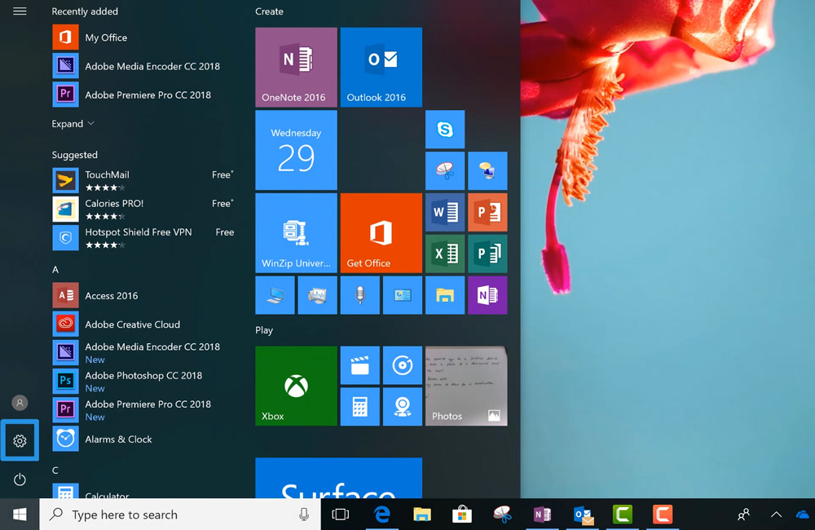Open the Skype tile
The width and height of the screenshot is (815, 530).
(x=445, y=130)
